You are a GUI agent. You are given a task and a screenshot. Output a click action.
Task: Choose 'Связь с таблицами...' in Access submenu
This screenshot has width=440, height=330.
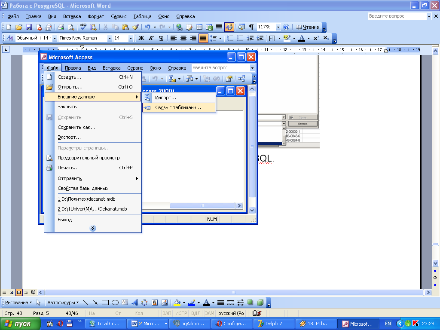point(179,107)
